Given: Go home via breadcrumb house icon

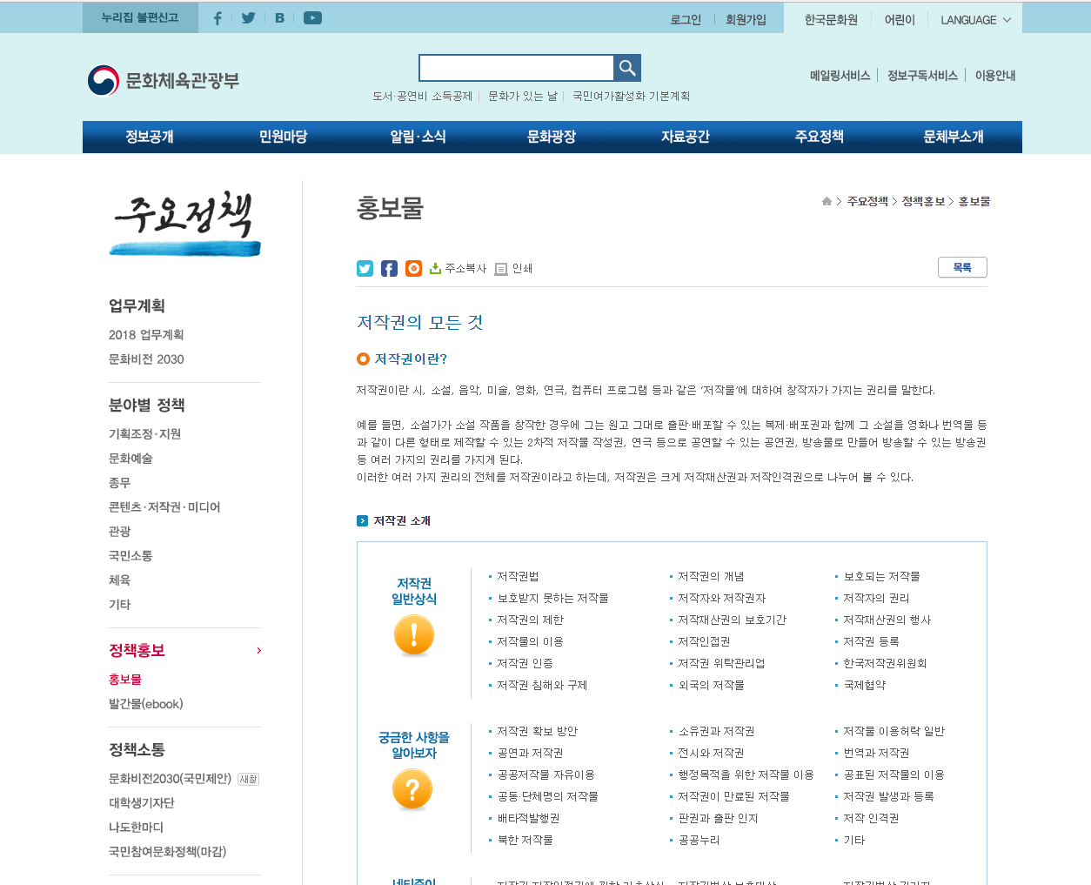Looking at the screenshot, I should tap(827, 201).
